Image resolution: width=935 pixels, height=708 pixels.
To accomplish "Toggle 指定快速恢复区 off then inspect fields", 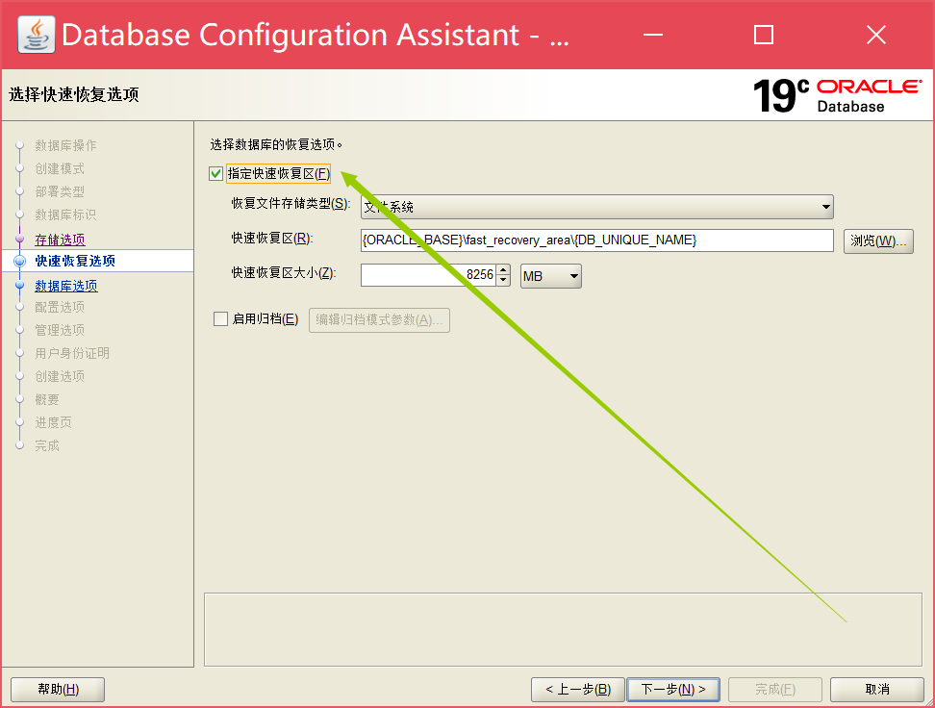I will pos(215,174).
